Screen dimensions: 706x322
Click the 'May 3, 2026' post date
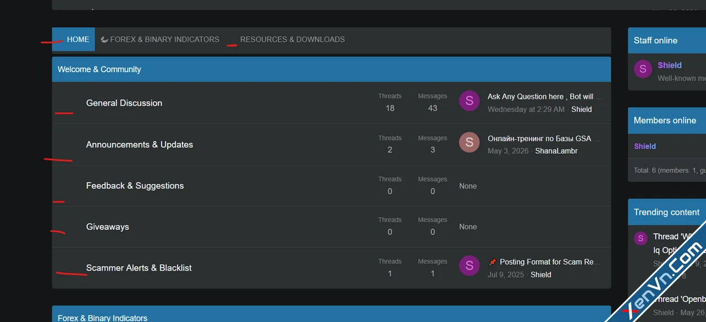508,151
